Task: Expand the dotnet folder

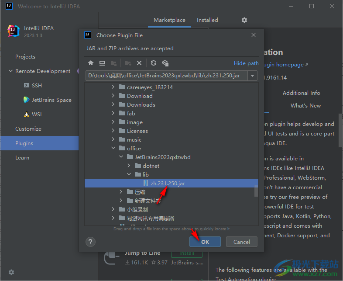Action: (x=129, y=166)
